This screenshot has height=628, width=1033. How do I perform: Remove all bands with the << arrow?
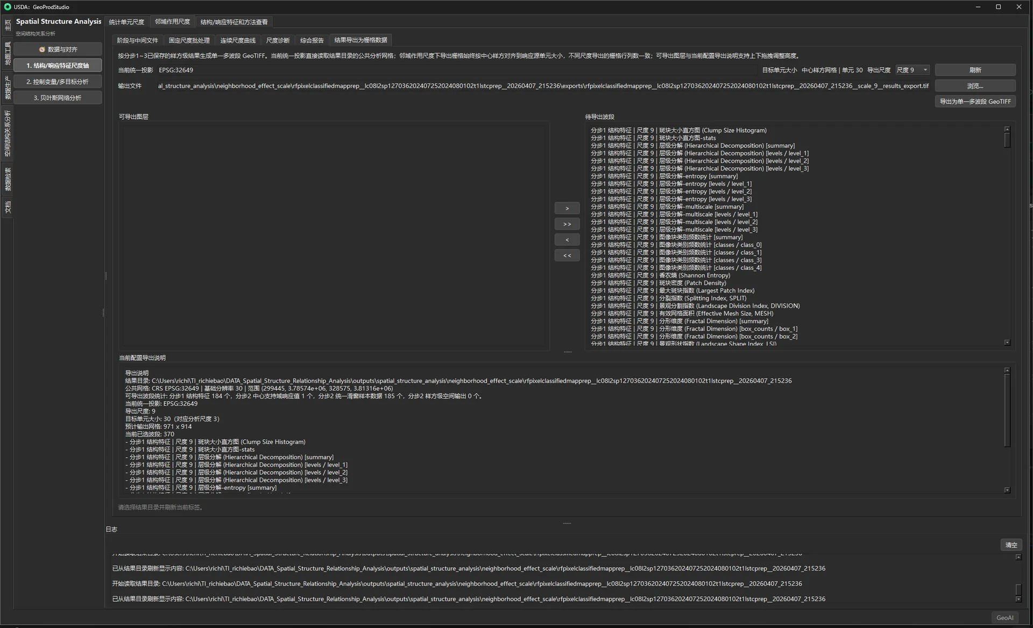tap(567, 255)
